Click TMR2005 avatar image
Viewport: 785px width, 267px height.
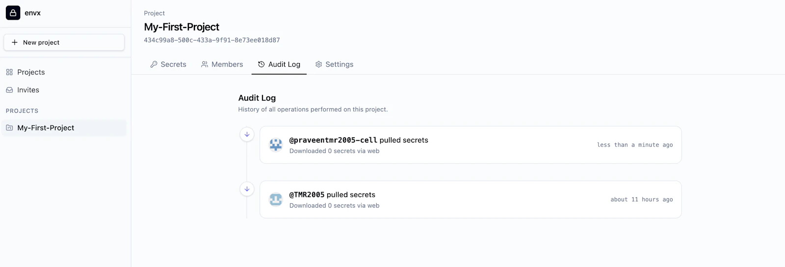pyautogui.click(x=276, y=199)
